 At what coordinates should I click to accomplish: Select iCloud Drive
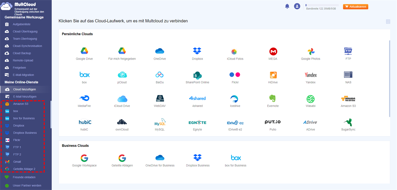(x=122, y=101)
